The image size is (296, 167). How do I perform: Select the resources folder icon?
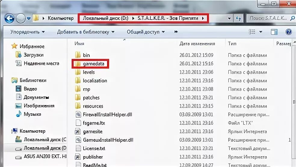point(78,106)
